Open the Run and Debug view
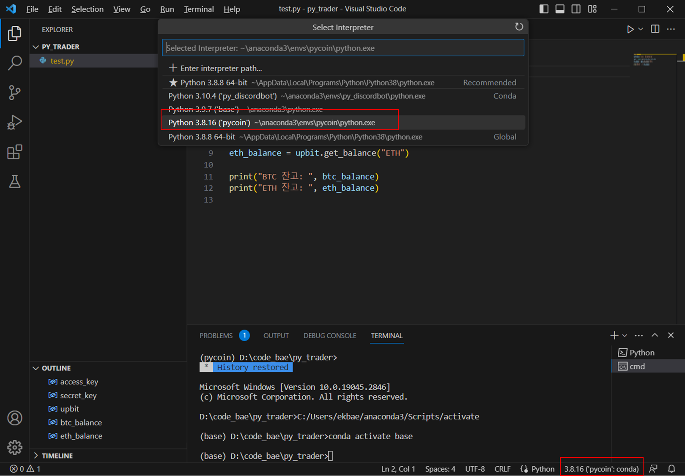This screenshot has width=685, height=476. coord(14,122)
